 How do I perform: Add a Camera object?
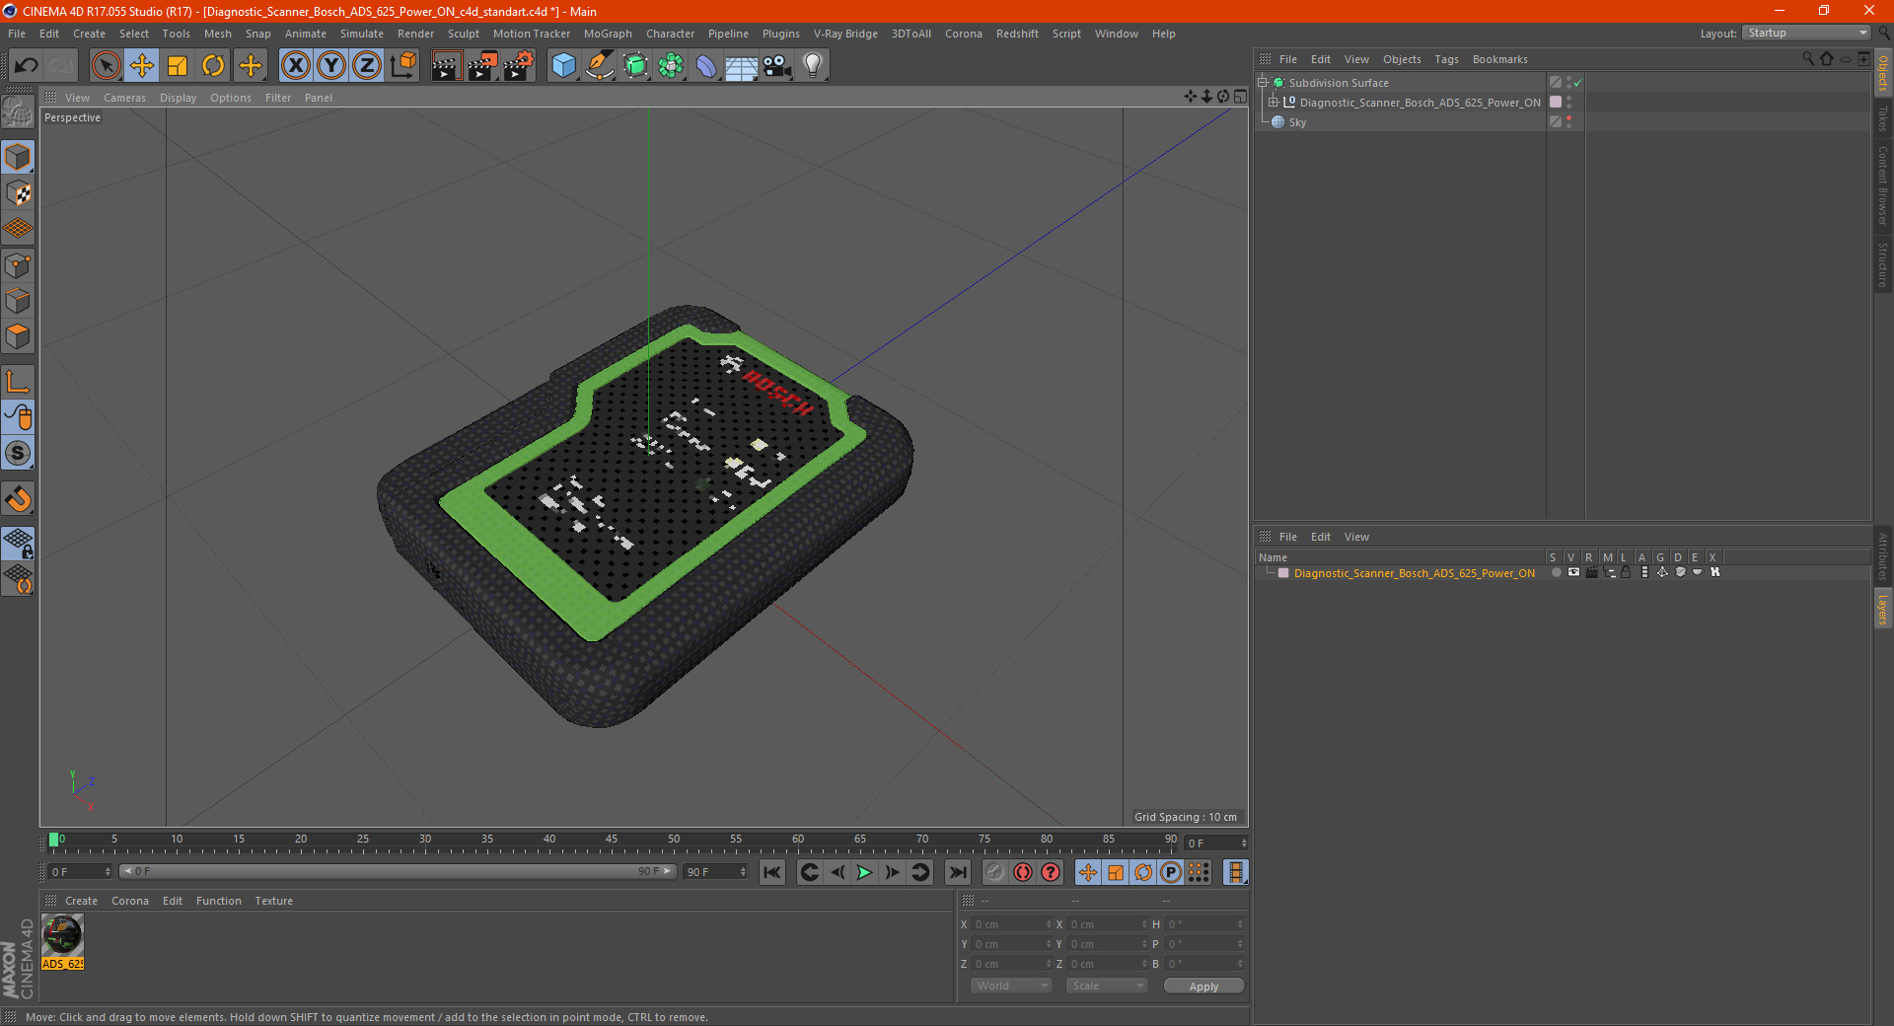pos(777,66)
